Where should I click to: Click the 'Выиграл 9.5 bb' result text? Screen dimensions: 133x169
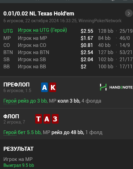pyautogui.click(x=19, y=165)
